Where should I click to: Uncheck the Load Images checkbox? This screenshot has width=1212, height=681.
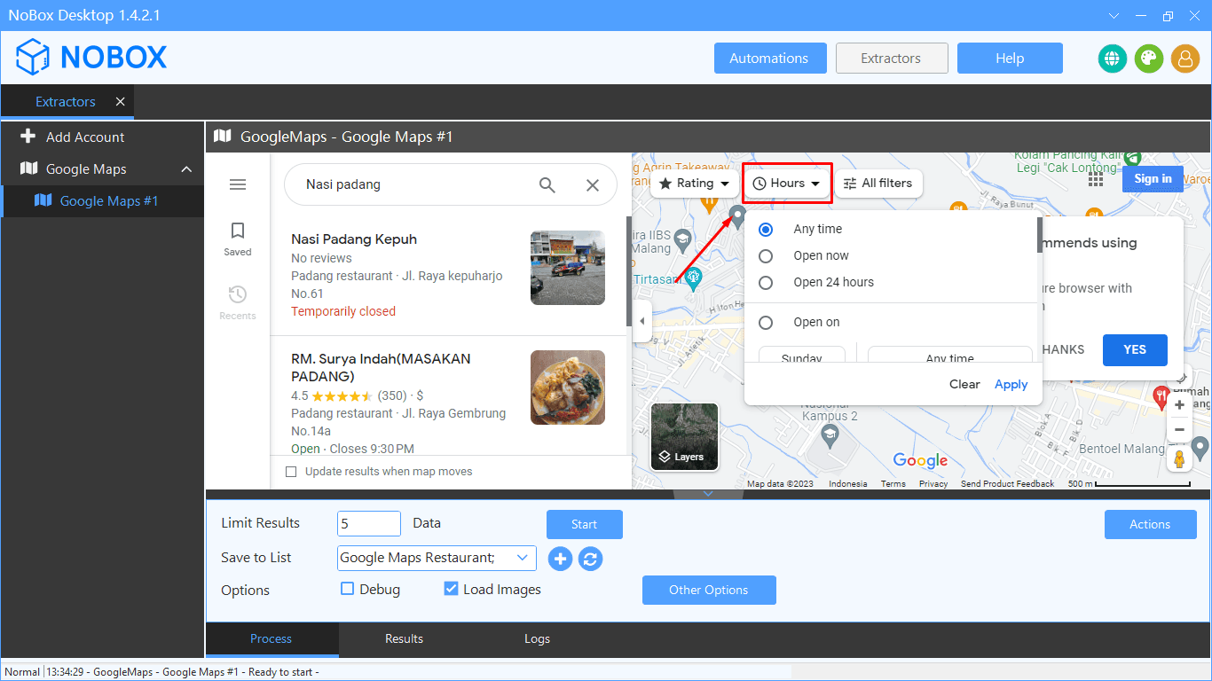pos(451,589)
